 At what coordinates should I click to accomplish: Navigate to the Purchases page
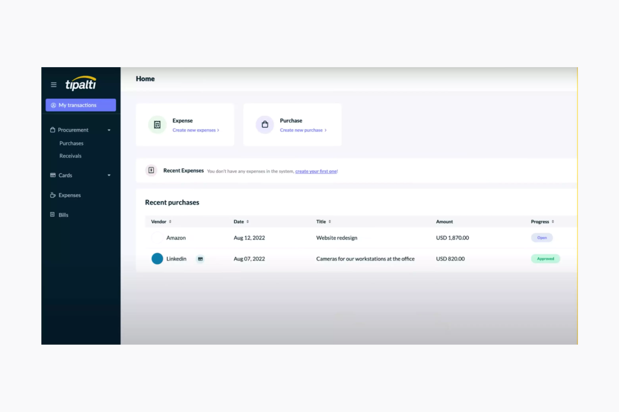pos(71,143)
